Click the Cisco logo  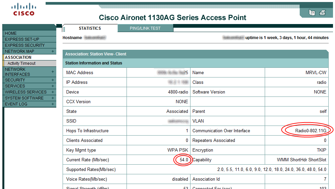pos(24,9)
